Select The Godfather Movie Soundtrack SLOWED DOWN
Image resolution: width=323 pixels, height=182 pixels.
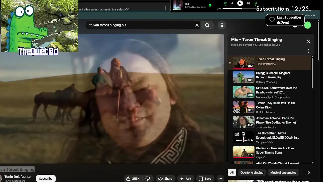coord(270,137)
